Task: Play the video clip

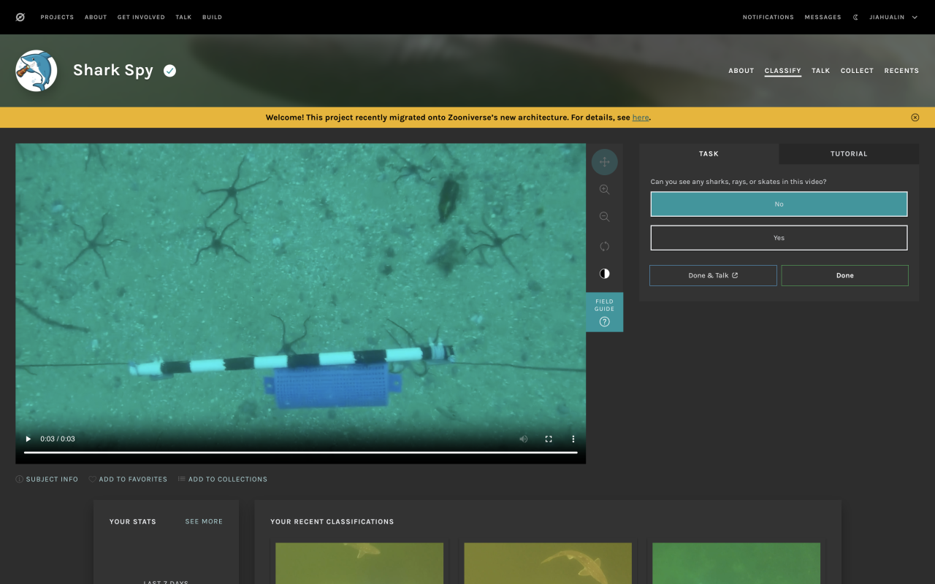Action: point(28,439)
